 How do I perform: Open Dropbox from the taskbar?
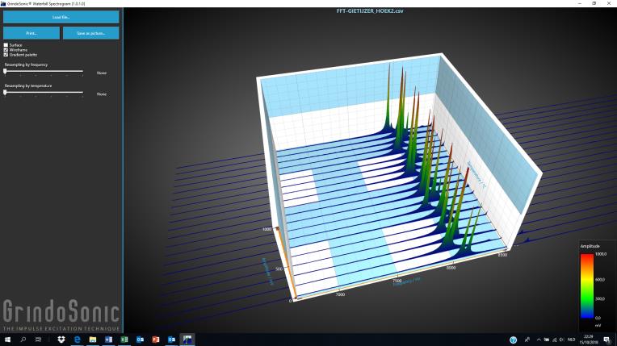(x=61, y=340)
